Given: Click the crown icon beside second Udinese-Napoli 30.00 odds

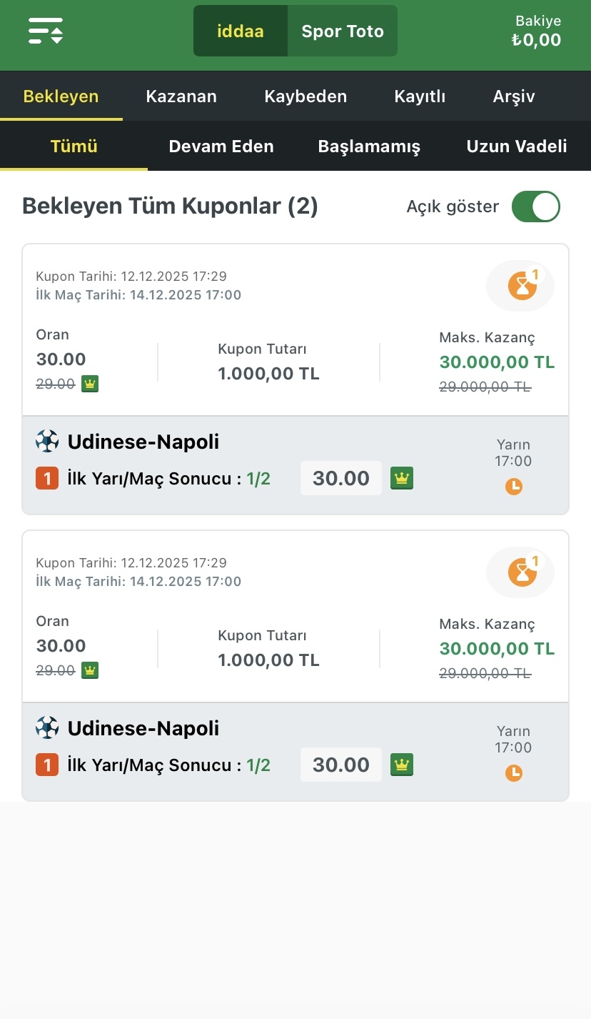Looking at the screenshot, I should tap(402, 765).
